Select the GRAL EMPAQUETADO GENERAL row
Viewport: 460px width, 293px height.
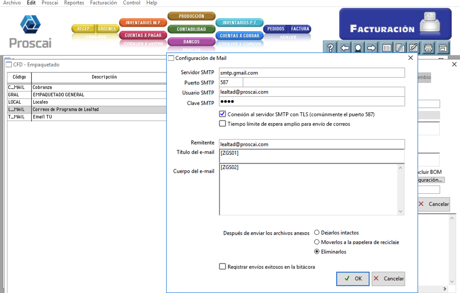click(x=87, y=94)
